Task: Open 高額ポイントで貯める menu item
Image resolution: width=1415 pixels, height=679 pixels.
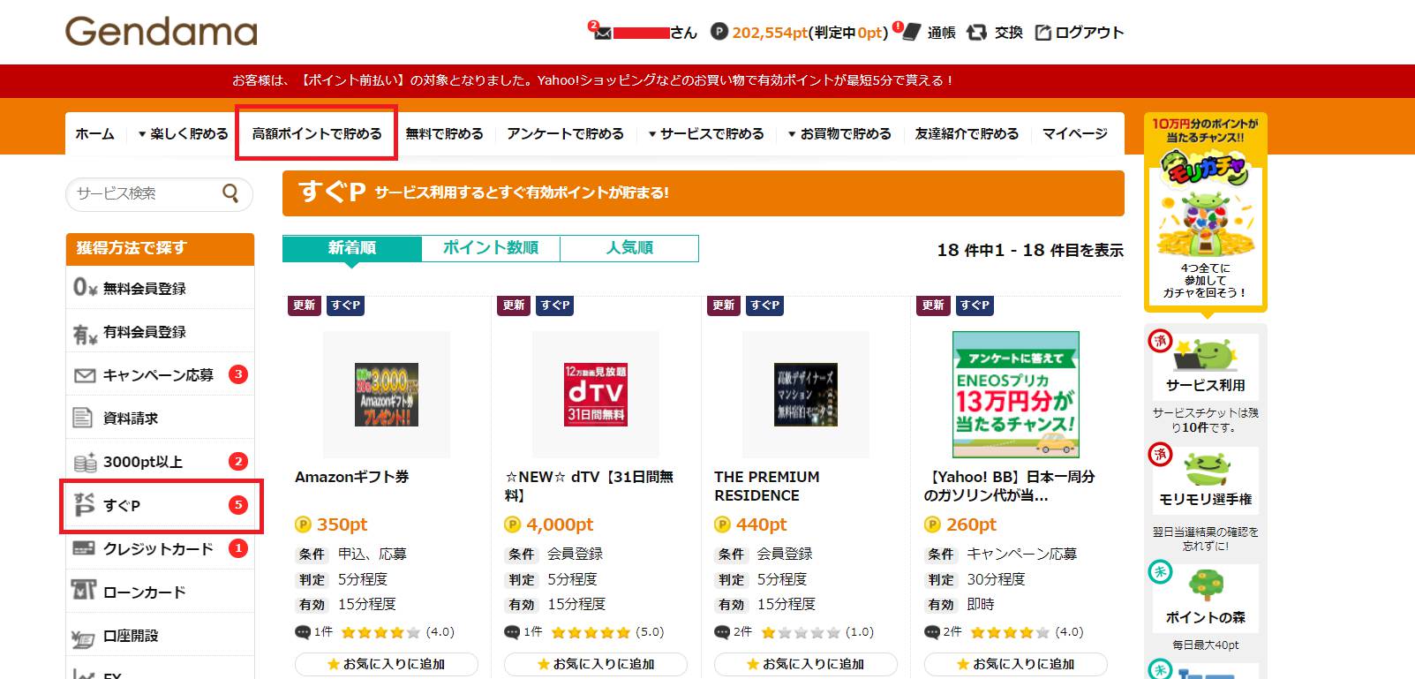Action: click(317, 133)
